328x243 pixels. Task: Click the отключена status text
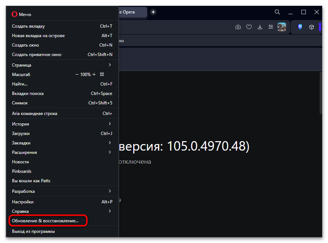point(135,162)
